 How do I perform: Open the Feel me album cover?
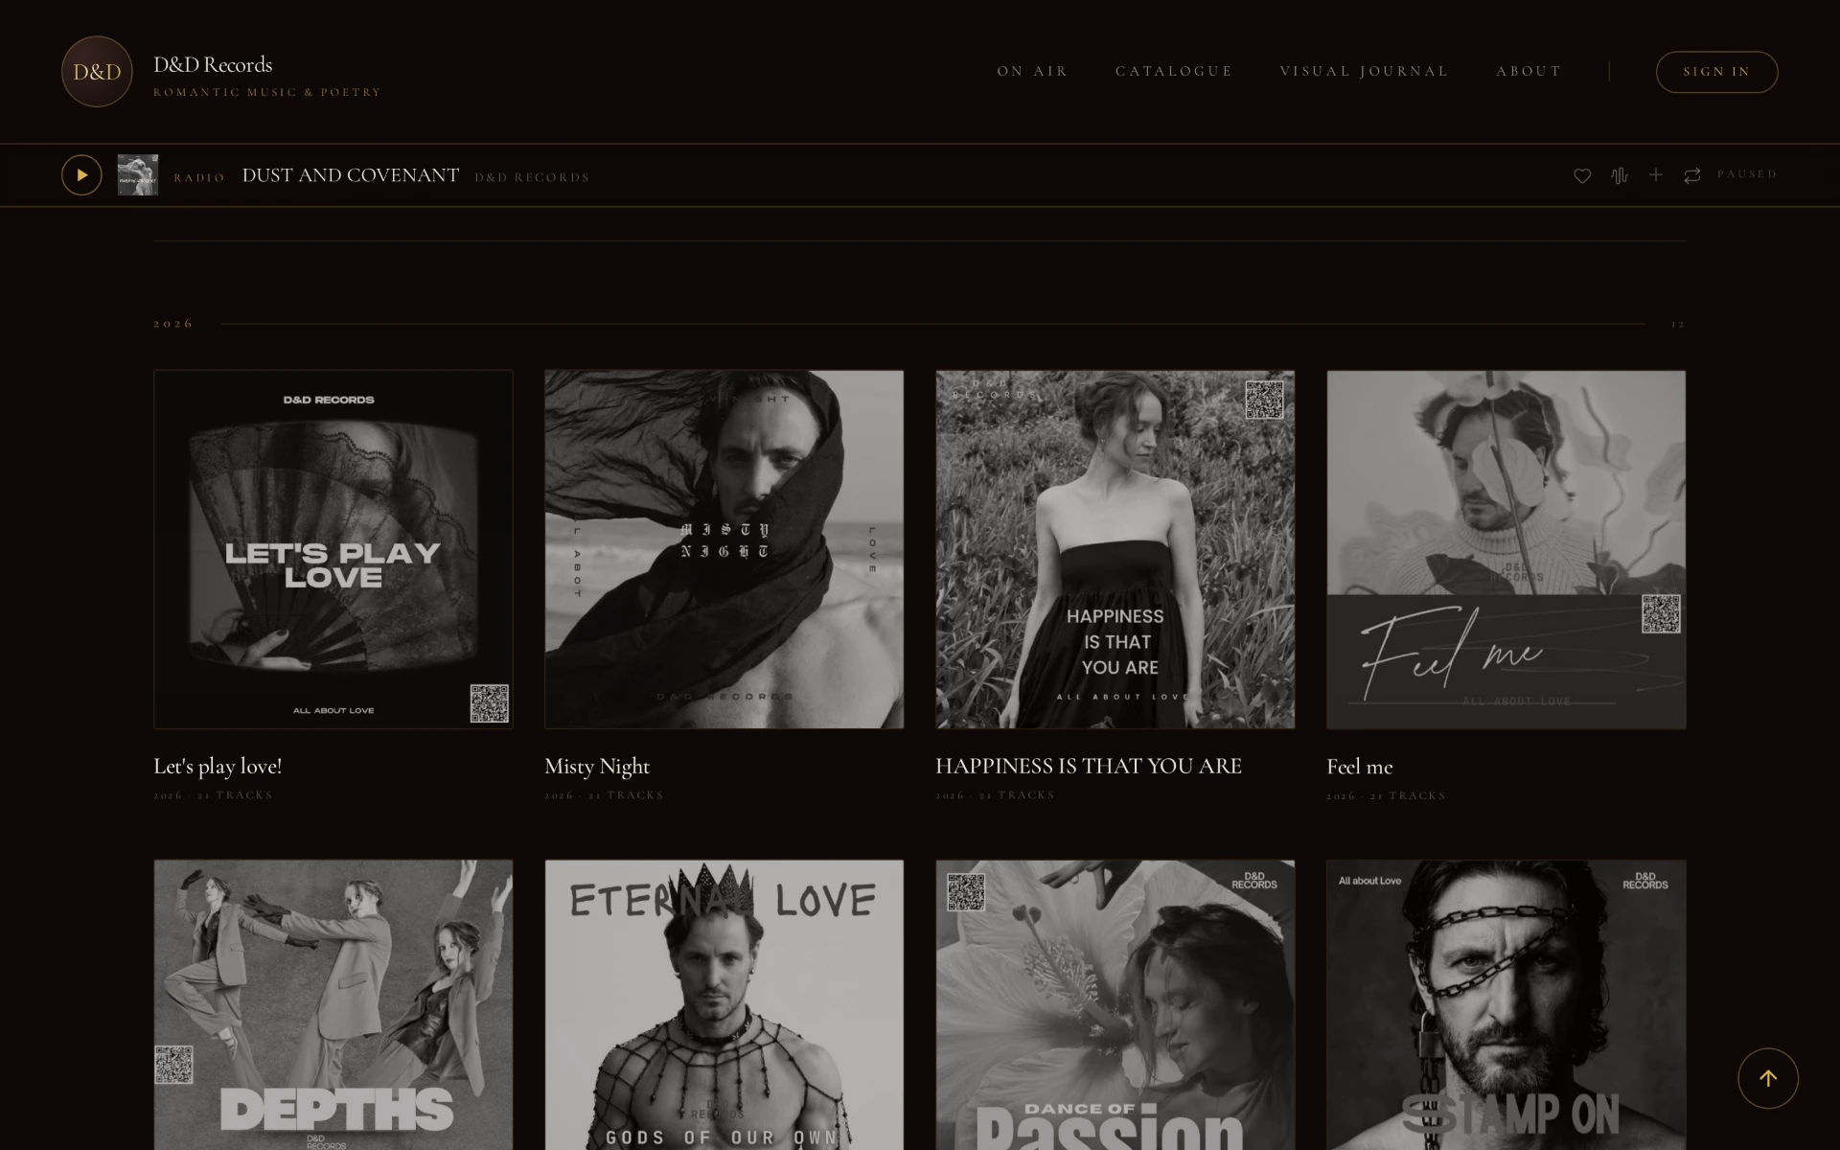1506,549
